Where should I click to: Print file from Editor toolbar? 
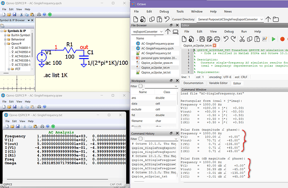(x=217, y=39)
